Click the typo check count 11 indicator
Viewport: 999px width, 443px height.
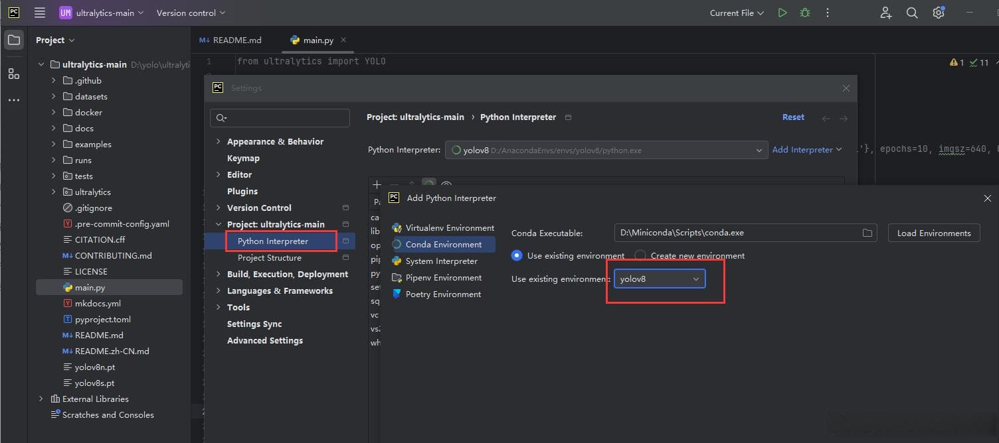coord(979,62)
